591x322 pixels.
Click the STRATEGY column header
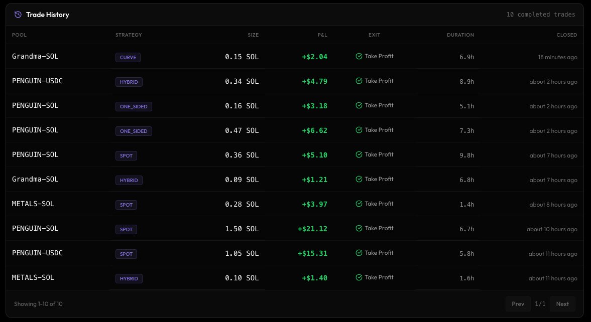129,35
